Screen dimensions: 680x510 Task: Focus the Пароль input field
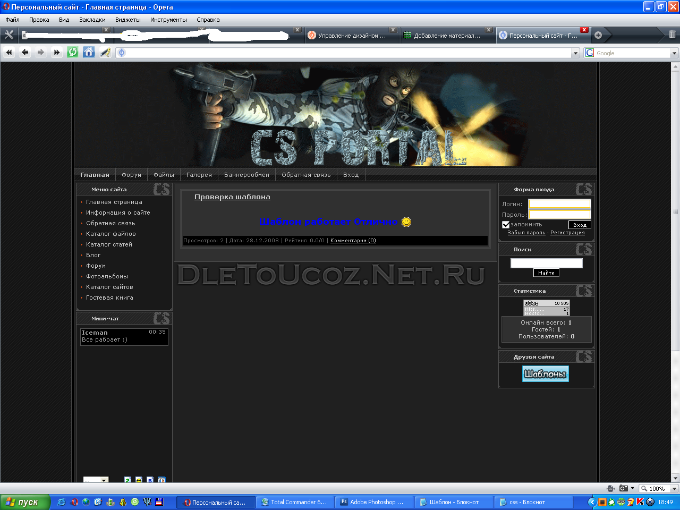pos(559,215)
